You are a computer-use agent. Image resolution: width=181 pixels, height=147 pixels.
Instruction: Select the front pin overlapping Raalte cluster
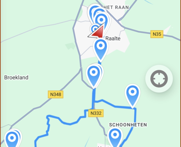(x=101, y=20)
